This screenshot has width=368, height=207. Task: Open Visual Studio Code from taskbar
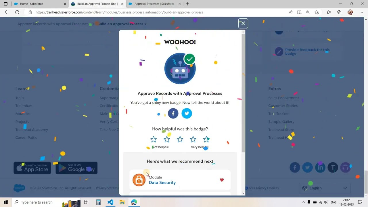tap(110, 202)
